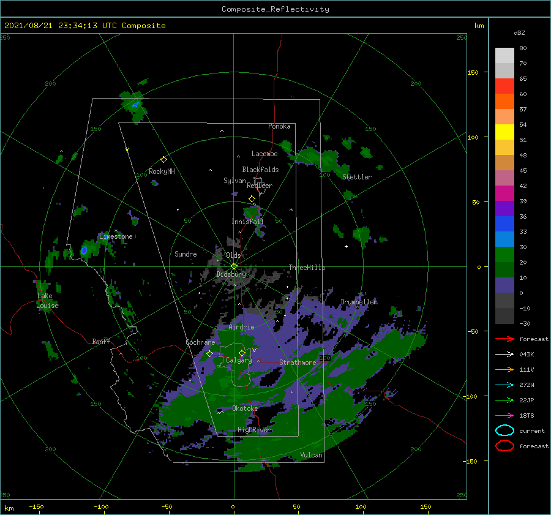Click the green 22JP arrow symbol
This screenshot has height=515, width=551.
(504, 400)
